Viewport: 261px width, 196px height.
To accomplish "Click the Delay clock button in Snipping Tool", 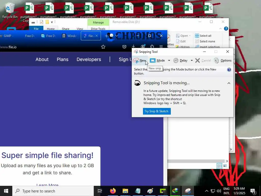I will click(180, 60).
